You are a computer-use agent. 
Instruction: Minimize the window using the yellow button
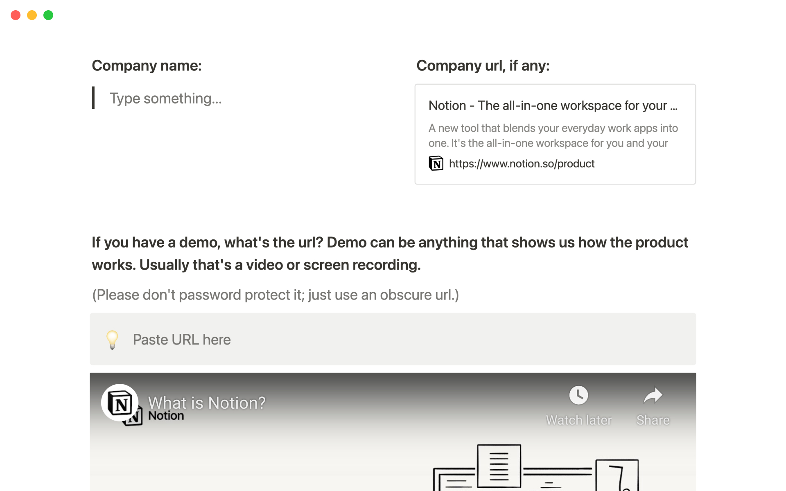pyautogui.click(x=32, y=15)
